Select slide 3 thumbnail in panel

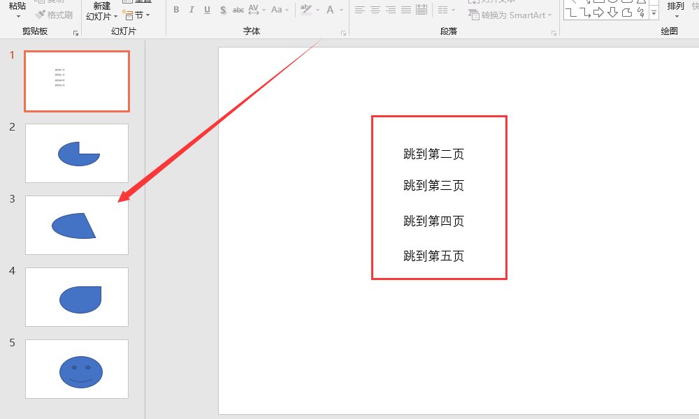tap(77, 225)
